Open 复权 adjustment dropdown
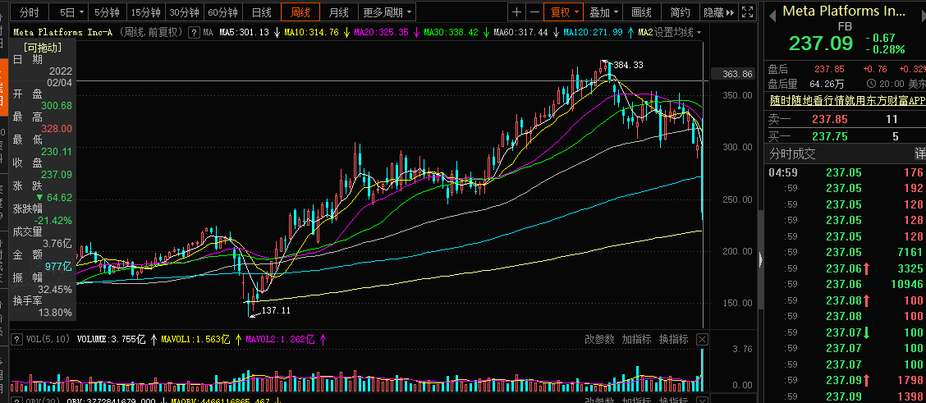The image size is (926, 403). [565, 11]
